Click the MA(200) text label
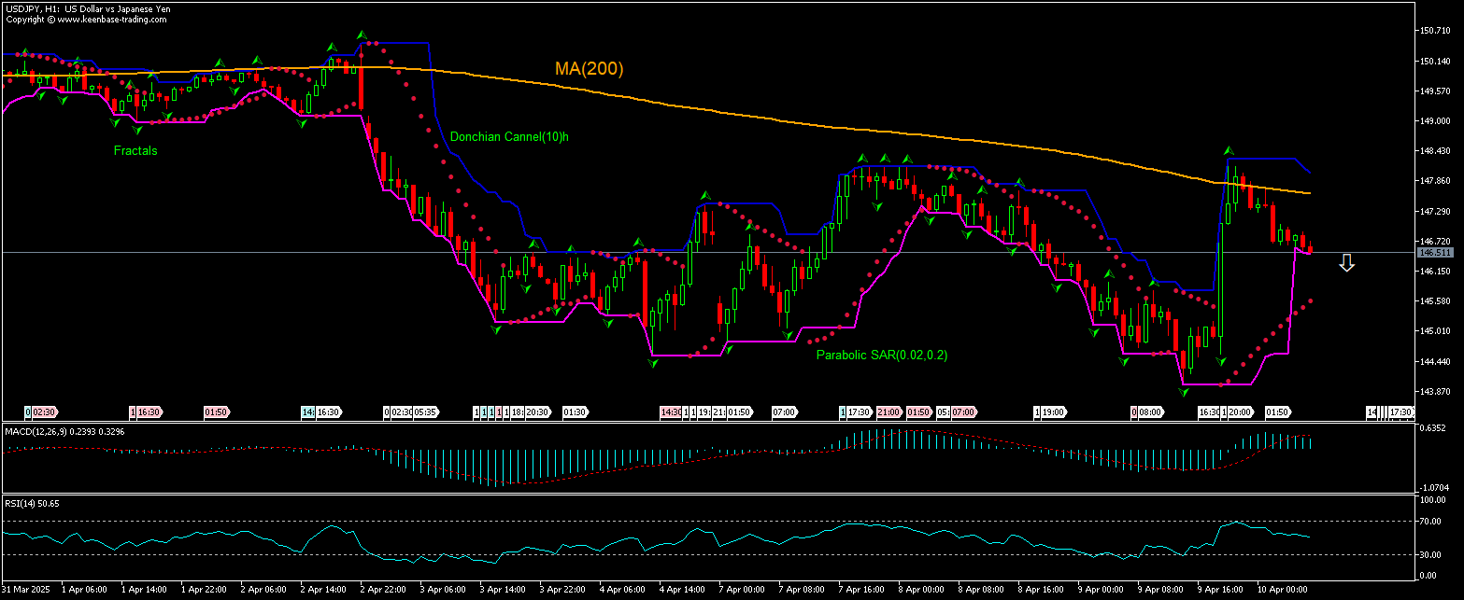Viewport: 1464px width, 600px height. tap(589, 67)
